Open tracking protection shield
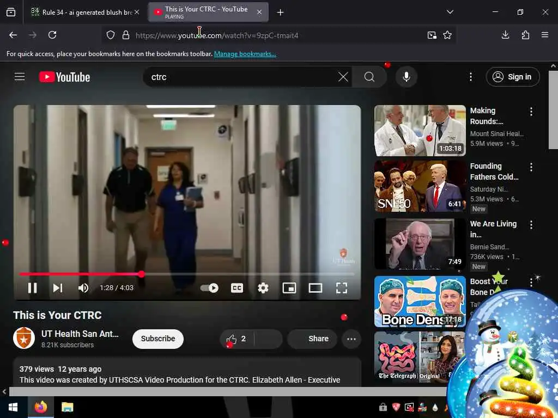This screenshot has height=418, width=558. [111, 35]
